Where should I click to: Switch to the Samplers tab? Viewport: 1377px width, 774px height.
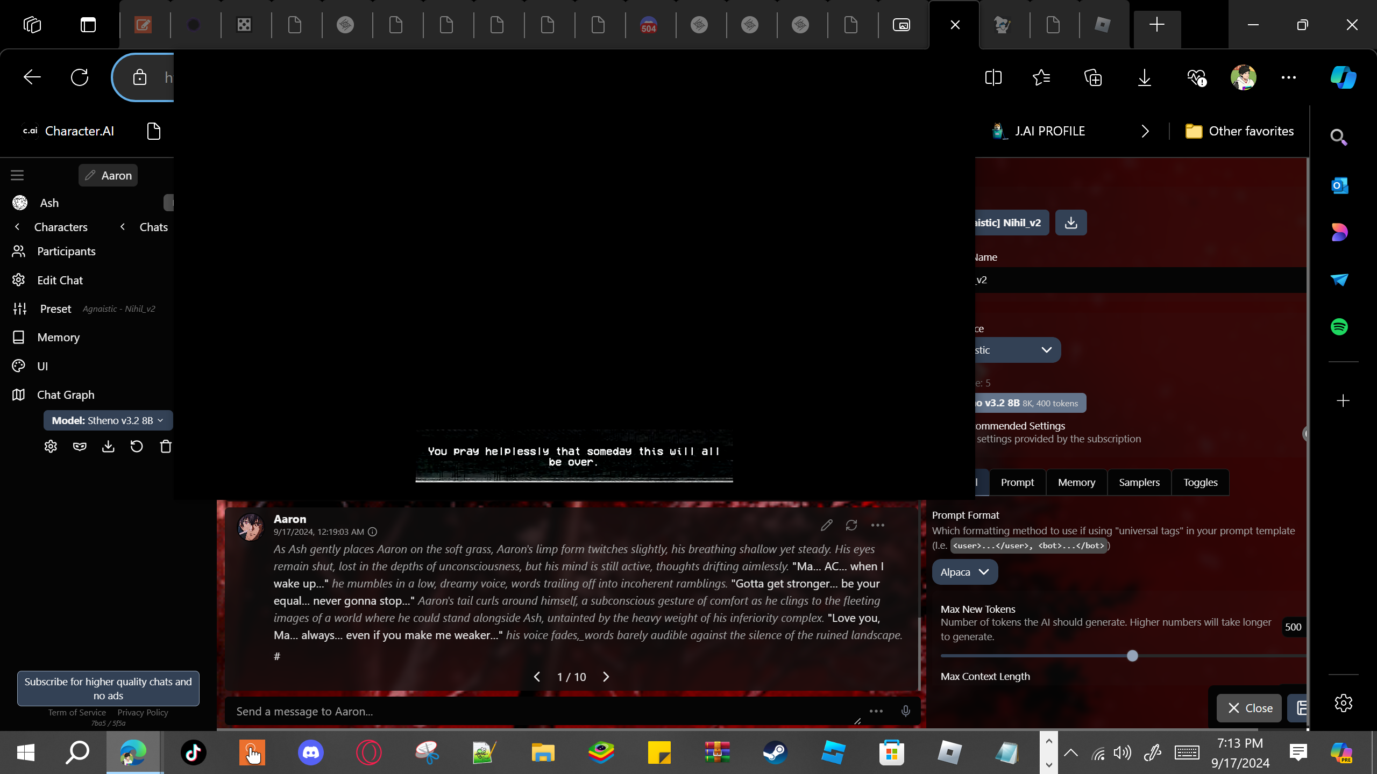1139,482
